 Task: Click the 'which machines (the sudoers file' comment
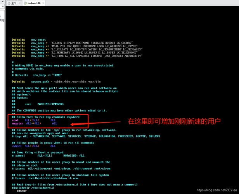[65, 91]
